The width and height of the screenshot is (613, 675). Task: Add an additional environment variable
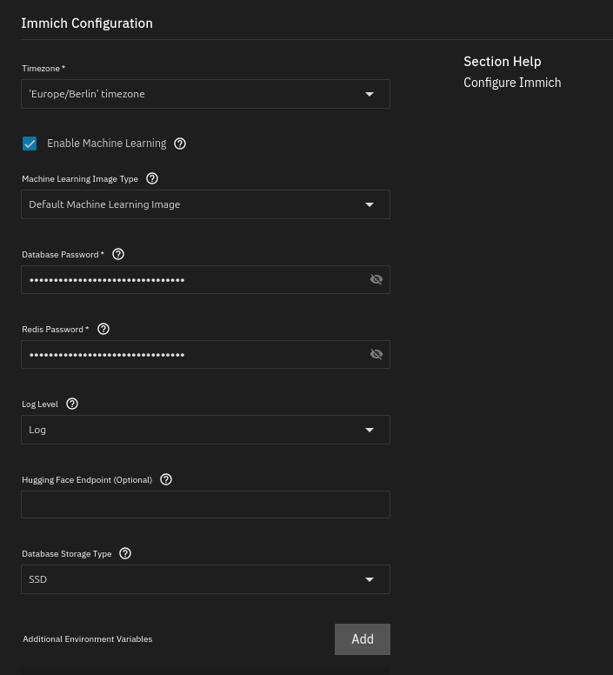362,639
